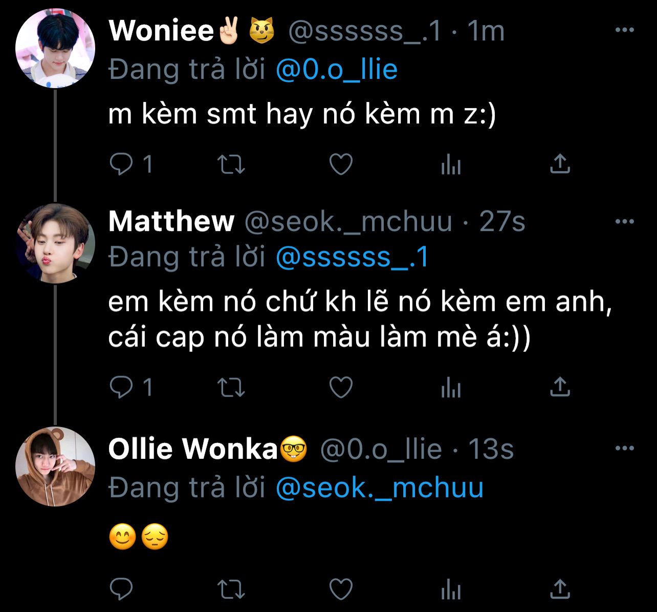Open more options for Matthew's tweet
The width and height of the screenshot is (657, 612).
tap(624, 221)
